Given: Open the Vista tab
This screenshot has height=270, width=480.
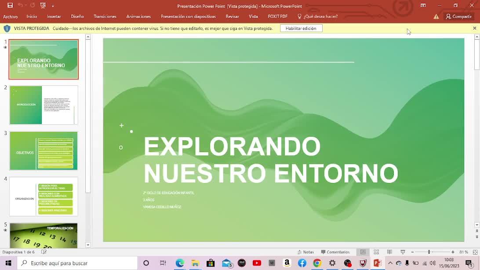Looking at the screenshot, I should tap(253, 17).
